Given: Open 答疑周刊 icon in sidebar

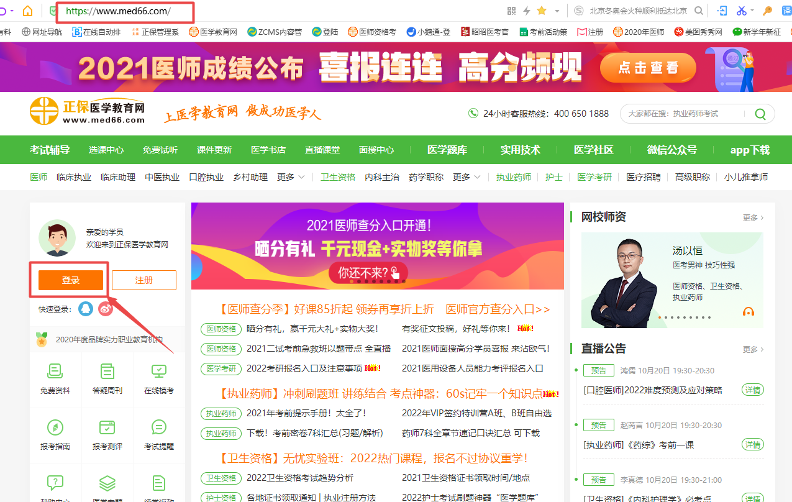Looking at the screenshot, I should (107, 378).
